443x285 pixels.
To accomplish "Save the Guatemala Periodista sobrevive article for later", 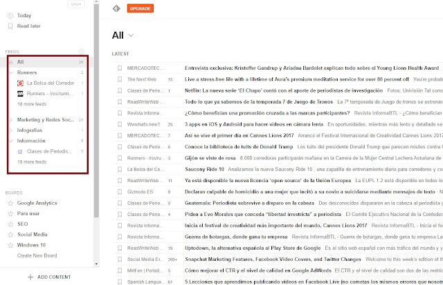I will 120,204.
